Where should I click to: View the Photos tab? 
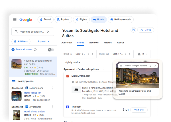108,43
